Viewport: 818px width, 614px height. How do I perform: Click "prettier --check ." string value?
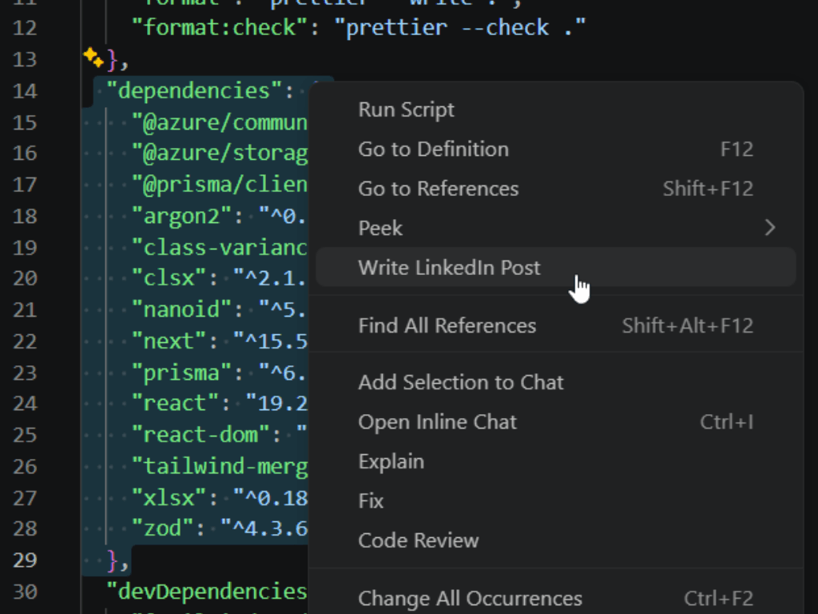pyautogui.click(x=459, y=27)
